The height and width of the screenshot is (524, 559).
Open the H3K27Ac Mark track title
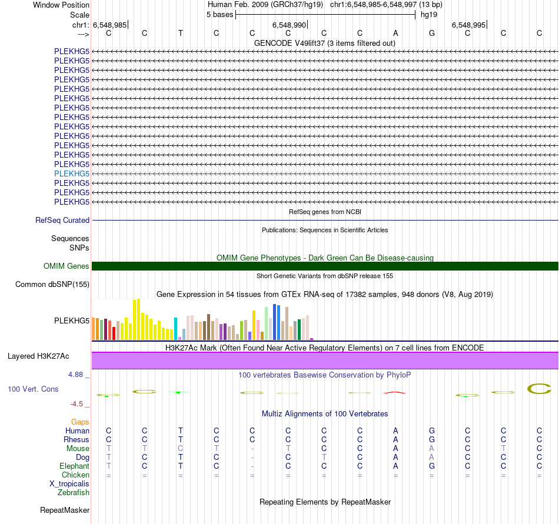pos(325,348)
